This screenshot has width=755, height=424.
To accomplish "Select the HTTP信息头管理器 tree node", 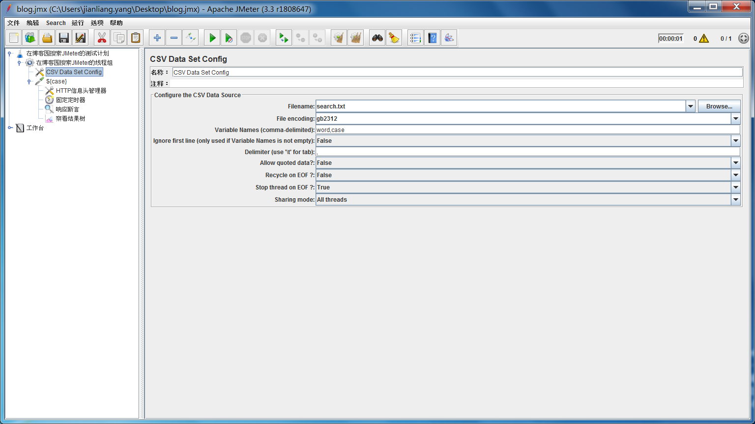I will (81, 91).
